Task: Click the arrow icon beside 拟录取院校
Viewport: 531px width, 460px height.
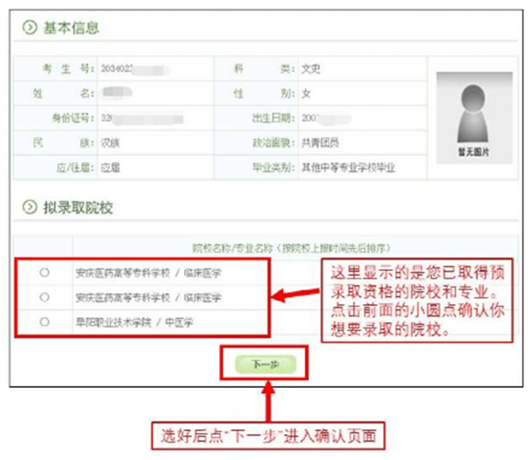Action: click(30, 208)
